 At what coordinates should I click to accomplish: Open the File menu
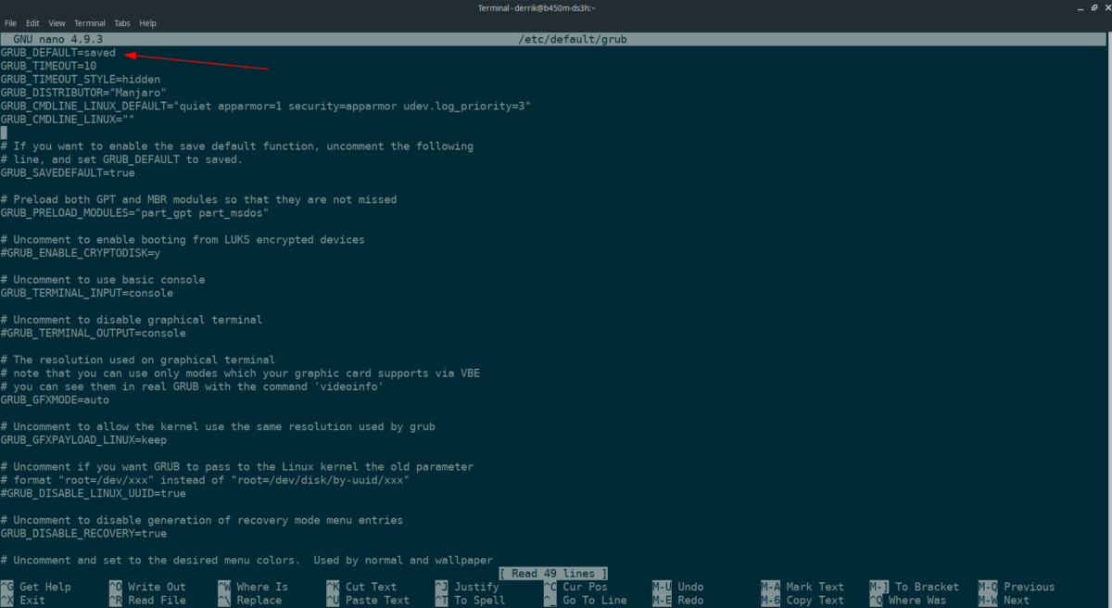coord(11,22)
